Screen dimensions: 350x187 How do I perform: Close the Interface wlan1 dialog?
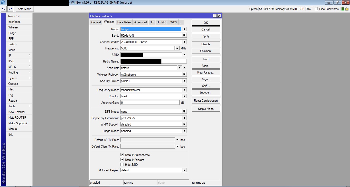[219, 16]
